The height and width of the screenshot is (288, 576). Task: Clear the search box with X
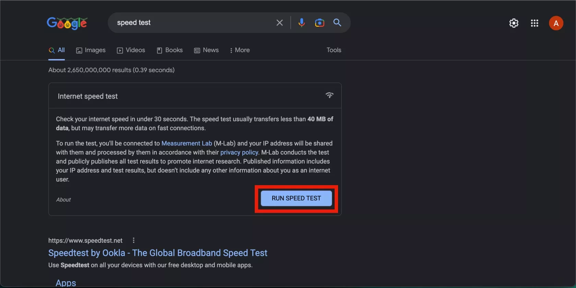pos(279,23)
